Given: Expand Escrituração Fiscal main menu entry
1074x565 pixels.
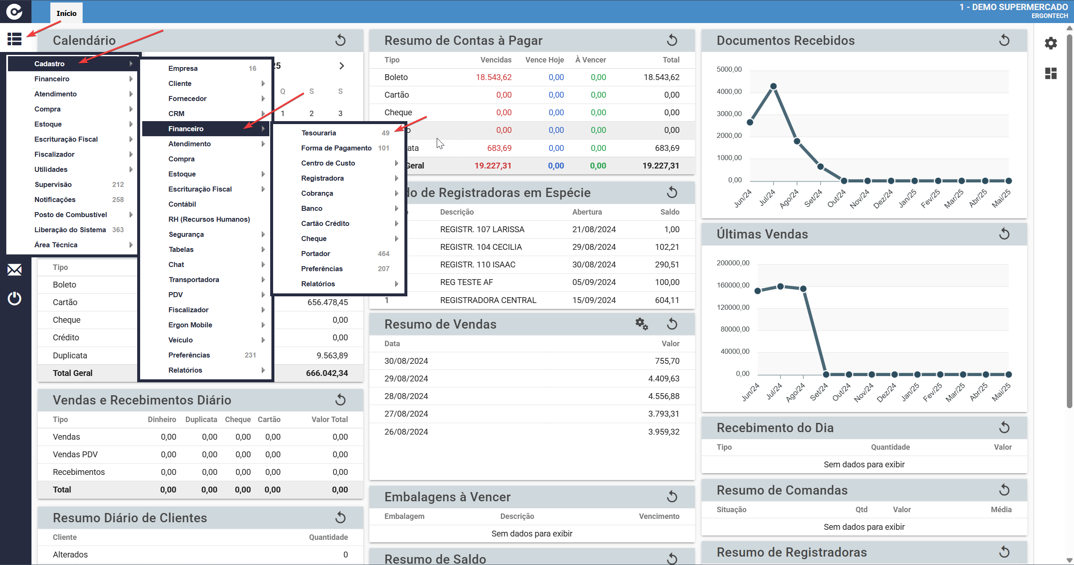Looking at the screenshot, I should point(73,139).
